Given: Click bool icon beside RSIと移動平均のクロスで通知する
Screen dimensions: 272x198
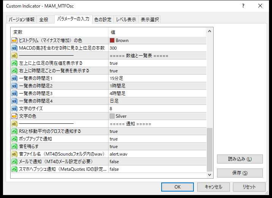Looking at the screenshot, I should point(14,131).
